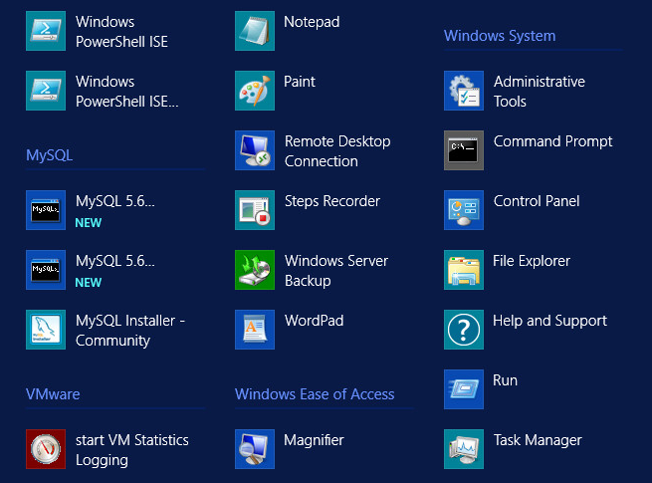Start the Steps Recorder icon

click(x=255, y=210)
